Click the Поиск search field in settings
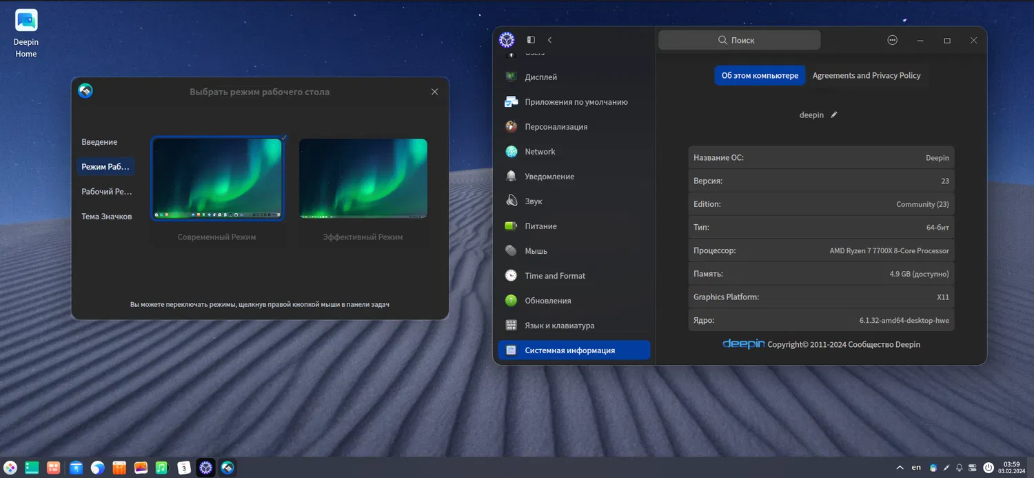 pyautogui.click(x=739, y=41)
